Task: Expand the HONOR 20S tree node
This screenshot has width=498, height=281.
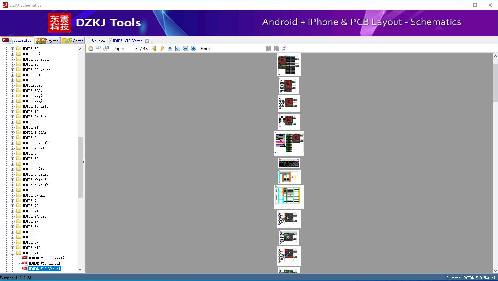Action: pyautogui.click(x=12, y=80)
